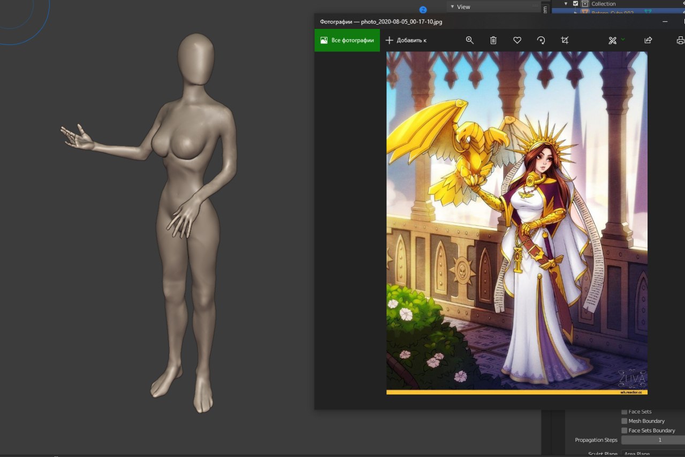Select the Collection row label in outliner
The image size is (685, 457).
[x=603, y=4]
